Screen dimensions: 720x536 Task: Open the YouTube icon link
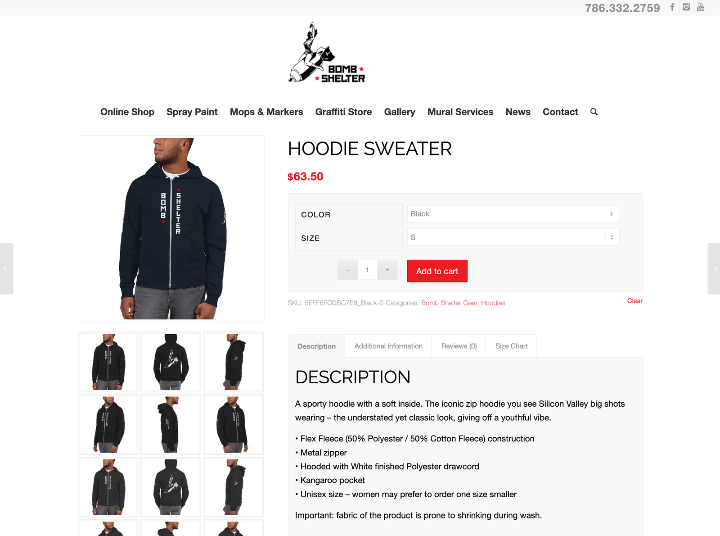[x=701, y=7]
